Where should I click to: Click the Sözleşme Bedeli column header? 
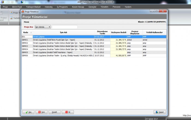(118, 32)
